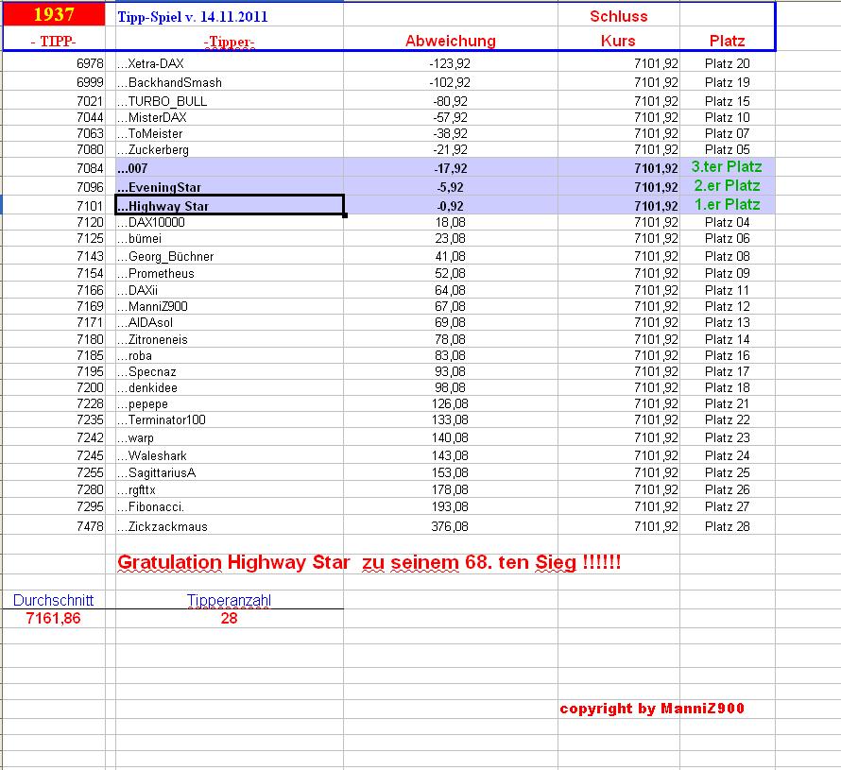Click the '...Georg_Büchner' cell
The height and width of the screenshot is (770, 841).
[230, 256]
